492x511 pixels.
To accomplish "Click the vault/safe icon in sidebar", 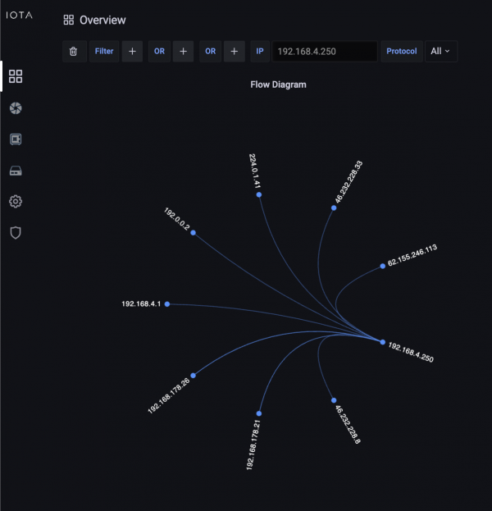I will 16,139.
